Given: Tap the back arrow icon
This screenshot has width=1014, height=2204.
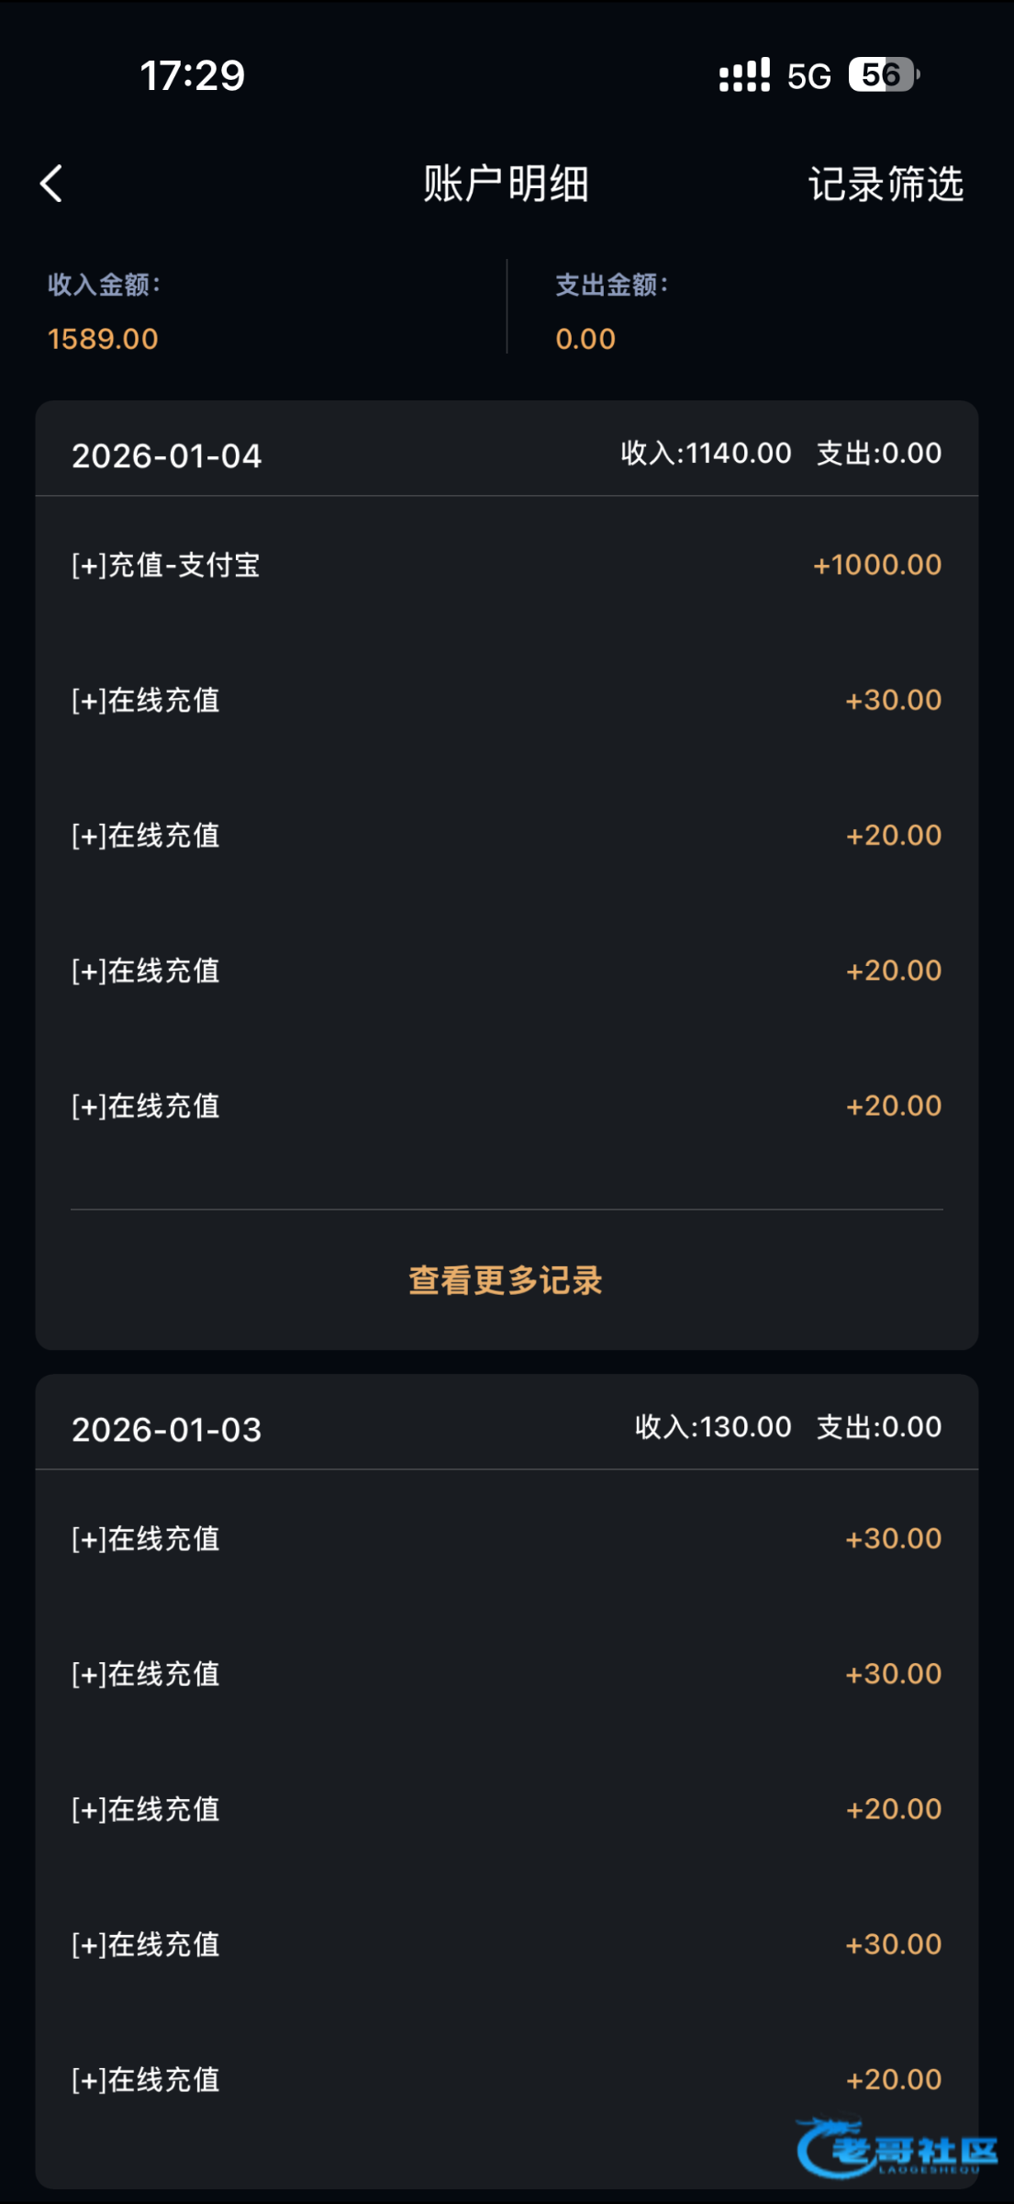Looking at the screenshot, I should (x=51, y=184).
